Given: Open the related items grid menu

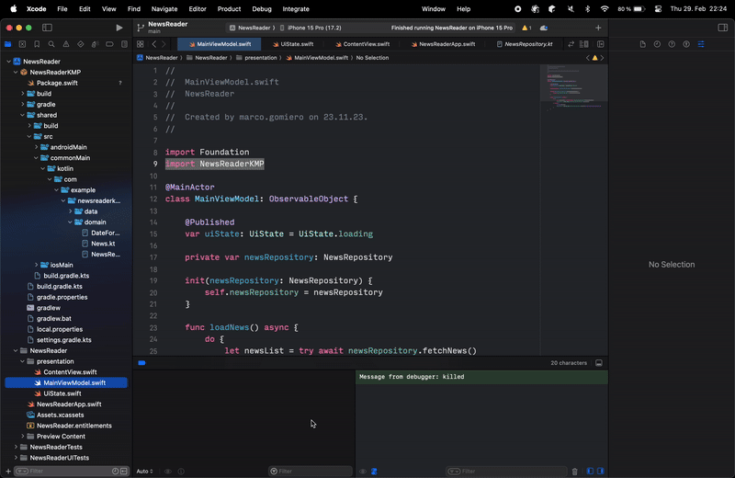Looking at the screenshot, I should coord(141,44).
